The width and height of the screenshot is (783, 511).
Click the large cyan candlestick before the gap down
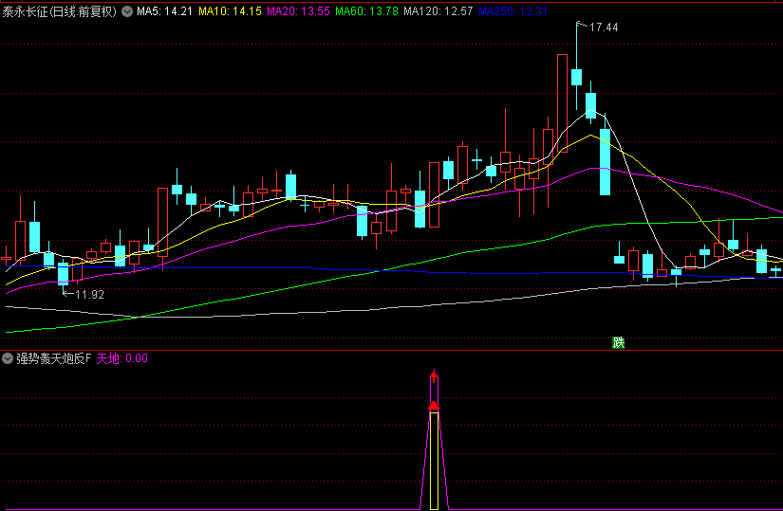tap(605, 161)
